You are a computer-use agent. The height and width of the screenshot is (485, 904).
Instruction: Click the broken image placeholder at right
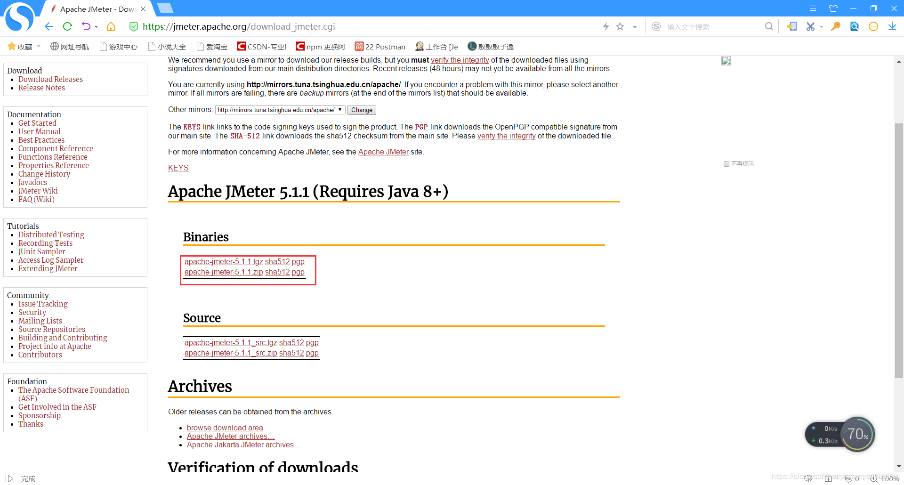click(726, 61)
